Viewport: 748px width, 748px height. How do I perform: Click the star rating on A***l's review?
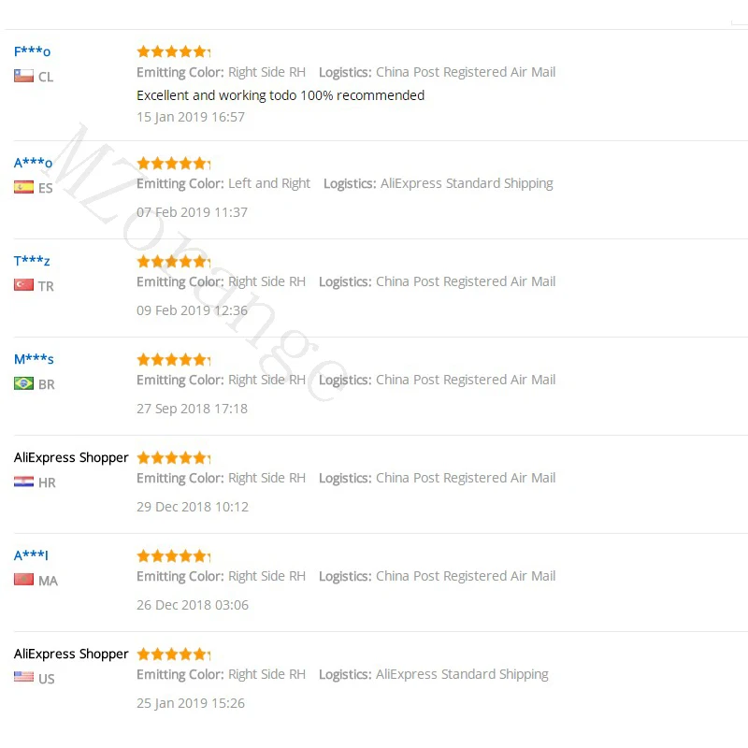(174, 556)
